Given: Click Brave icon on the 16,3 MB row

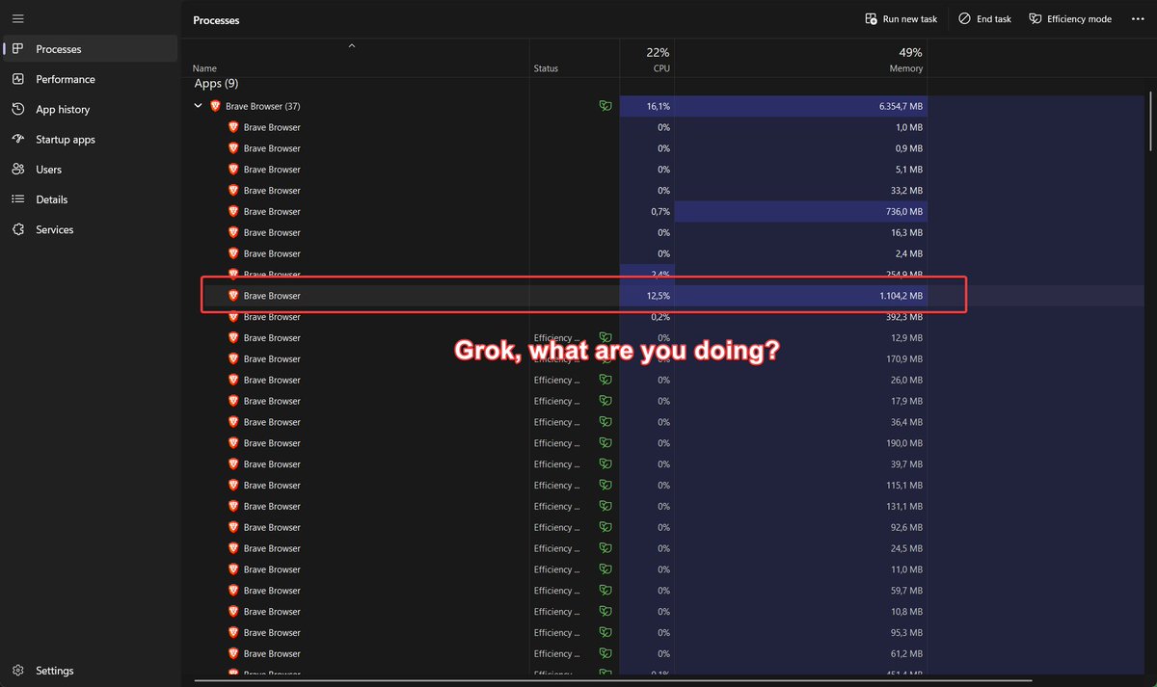Looking at the screenshot, I should click(x=233, y=233).
